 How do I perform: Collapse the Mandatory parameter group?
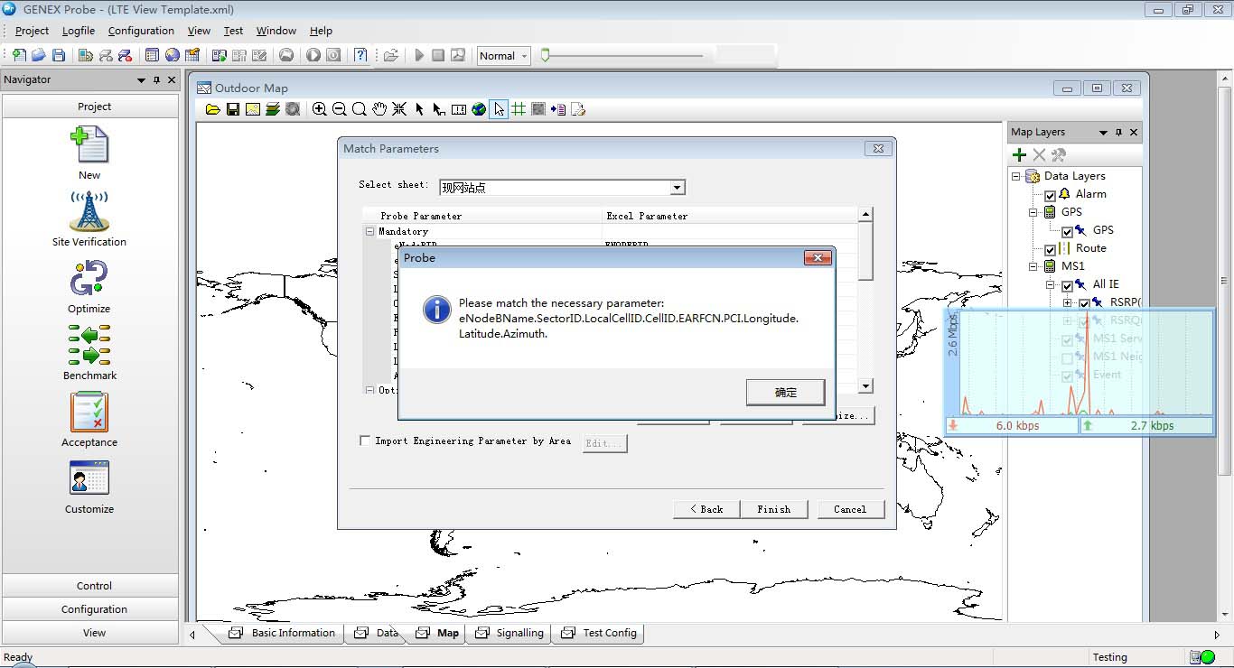click(x=369, y=231)
